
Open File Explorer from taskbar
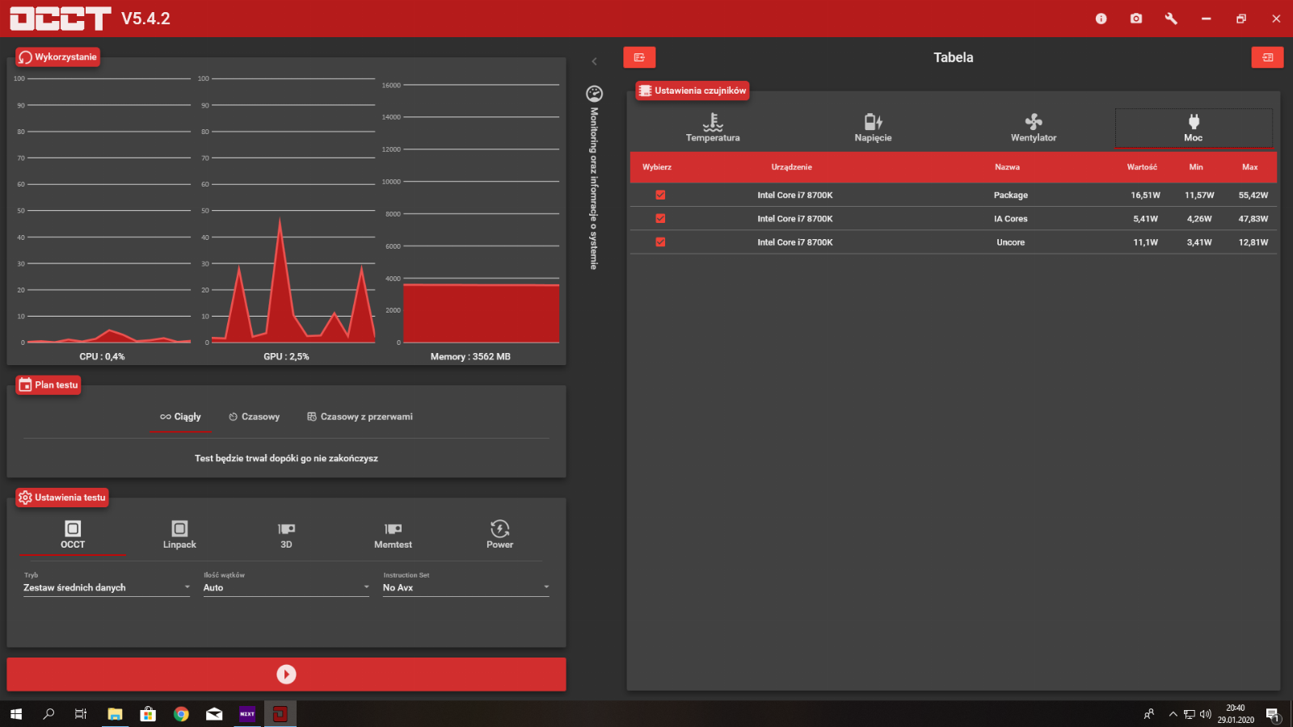click(115, 714)
